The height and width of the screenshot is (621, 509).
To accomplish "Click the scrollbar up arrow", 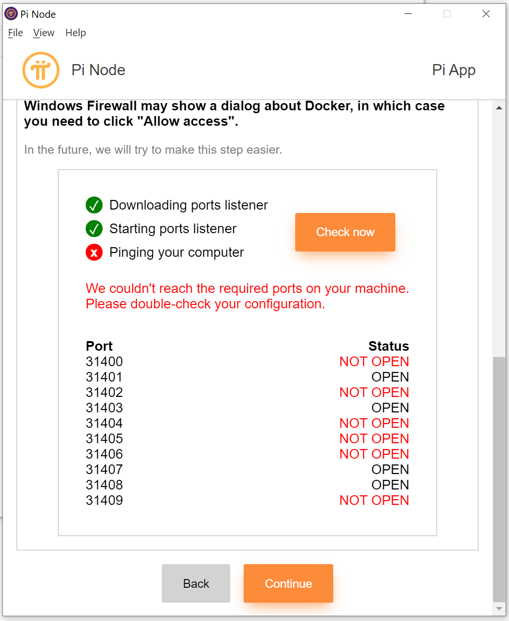I will 499,107.
